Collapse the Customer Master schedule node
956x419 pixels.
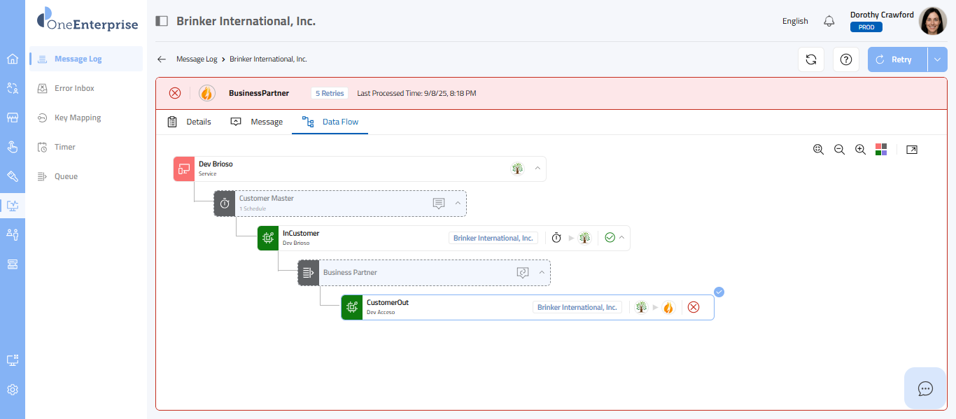pos(458,203)
